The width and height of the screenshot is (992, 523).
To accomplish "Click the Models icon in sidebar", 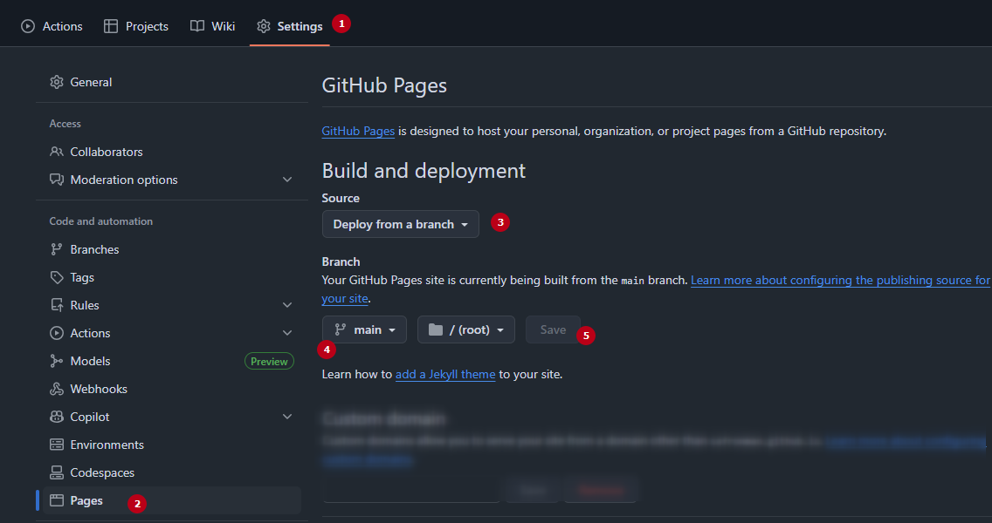I will click(57, 361).
